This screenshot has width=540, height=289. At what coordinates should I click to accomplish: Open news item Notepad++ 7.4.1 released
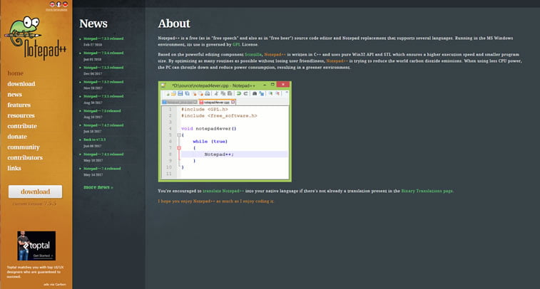(103, 154)
